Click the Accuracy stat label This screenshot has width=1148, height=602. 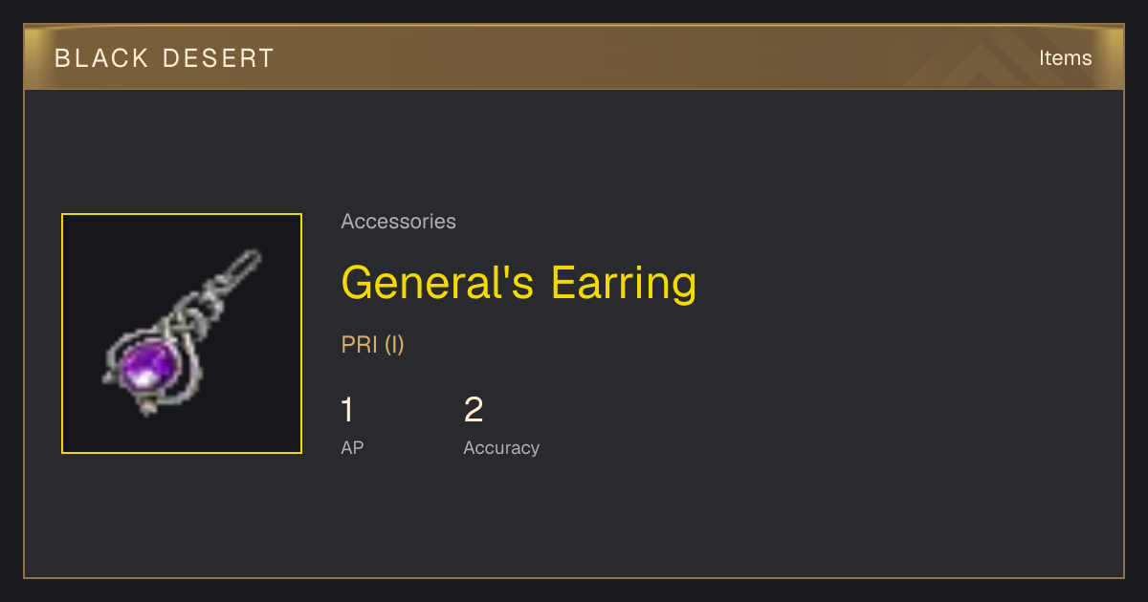tap(501, 448)
